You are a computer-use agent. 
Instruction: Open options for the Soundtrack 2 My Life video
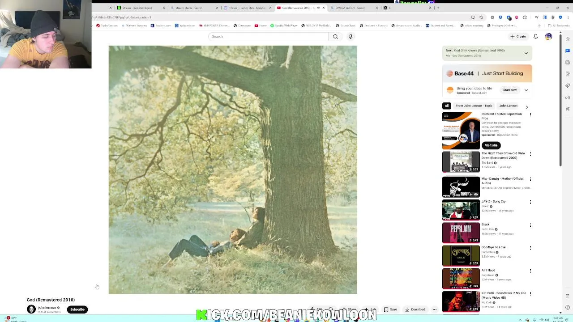tap(530, 294)
